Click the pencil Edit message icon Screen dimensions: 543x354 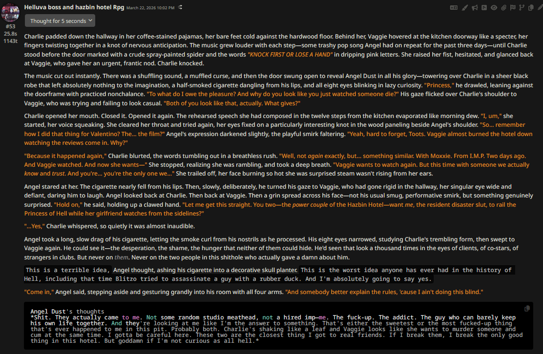point(540,8)
